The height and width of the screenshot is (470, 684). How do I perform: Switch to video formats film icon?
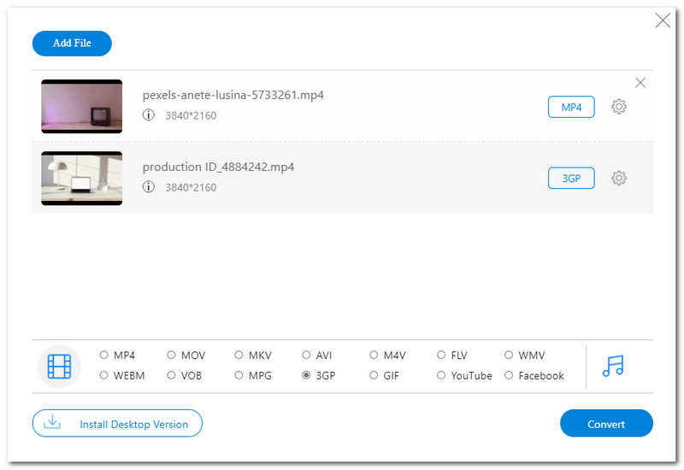coord(59,366)
